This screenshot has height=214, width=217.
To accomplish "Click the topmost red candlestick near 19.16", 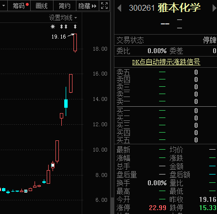I will click(75, 42).
